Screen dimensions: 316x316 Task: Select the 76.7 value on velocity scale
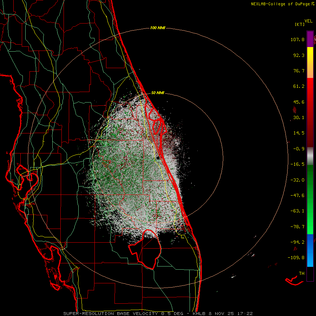(x=299, y=71)
